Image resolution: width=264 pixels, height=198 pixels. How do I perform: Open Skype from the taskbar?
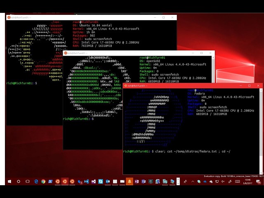101,181
